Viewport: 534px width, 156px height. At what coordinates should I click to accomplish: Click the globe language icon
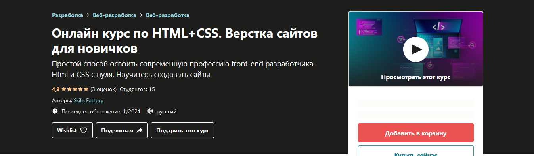tap(150, 111)
